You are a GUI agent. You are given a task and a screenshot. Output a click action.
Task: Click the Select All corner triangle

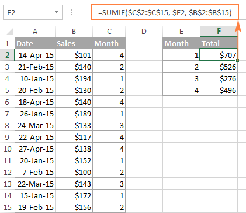tap(9, 32)
